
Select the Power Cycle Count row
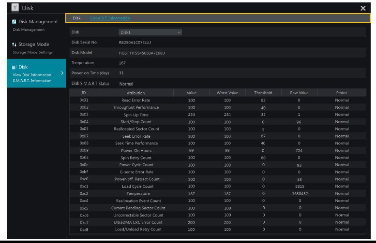(x=218, y=165)
